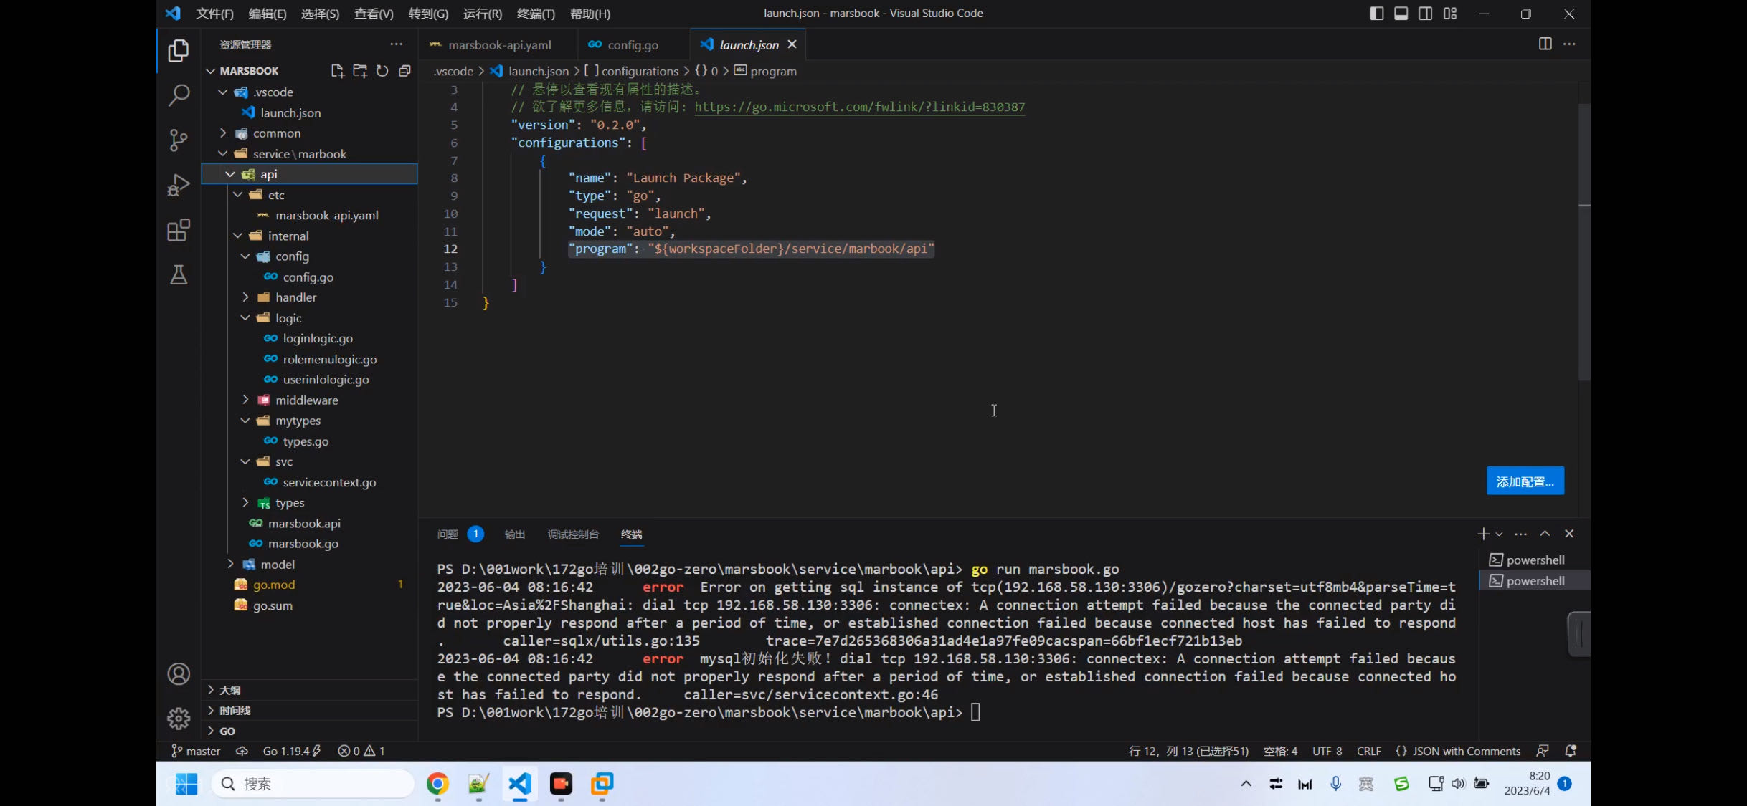Viewport: 1747px width, 806px height.
Task: Close the bottom terminal panel
Action: pos(1569,534)
